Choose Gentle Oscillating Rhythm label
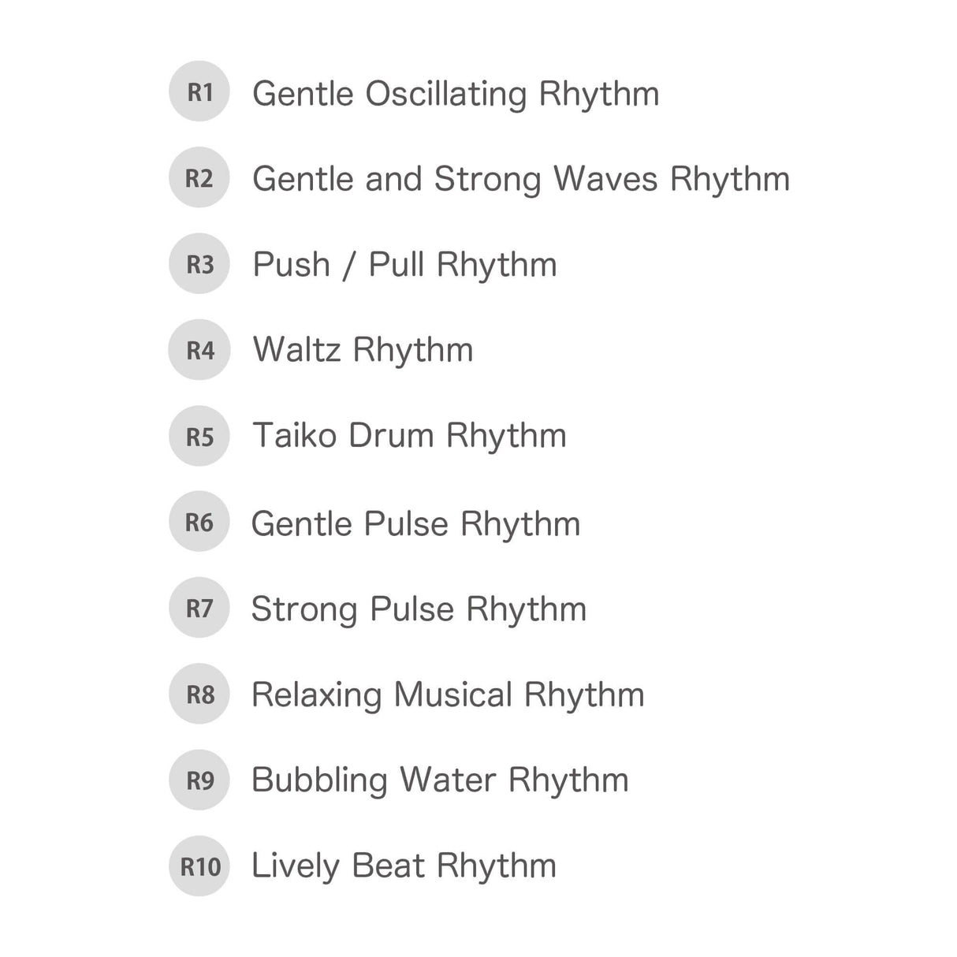This screenshot has width=957, height=957. pyautogui.click(x=456, y=94)
